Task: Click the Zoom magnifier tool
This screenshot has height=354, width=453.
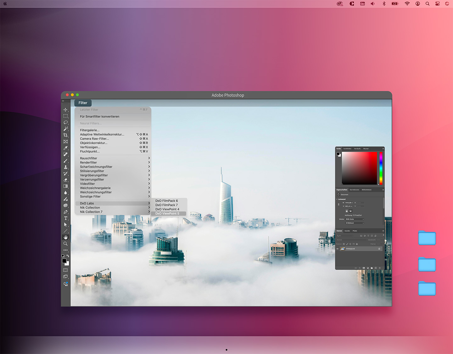Action: click(x=65, y=244)
